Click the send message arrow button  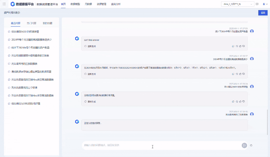(x=244, y=145)
